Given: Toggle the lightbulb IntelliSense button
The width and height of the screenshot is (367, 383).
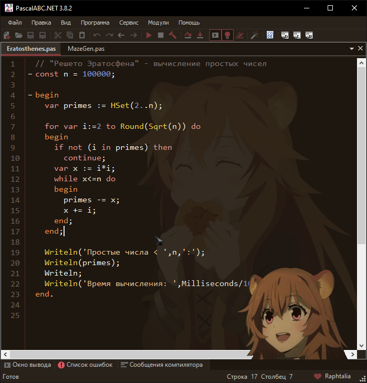Looking at the screenshot, I should [227, 36].
